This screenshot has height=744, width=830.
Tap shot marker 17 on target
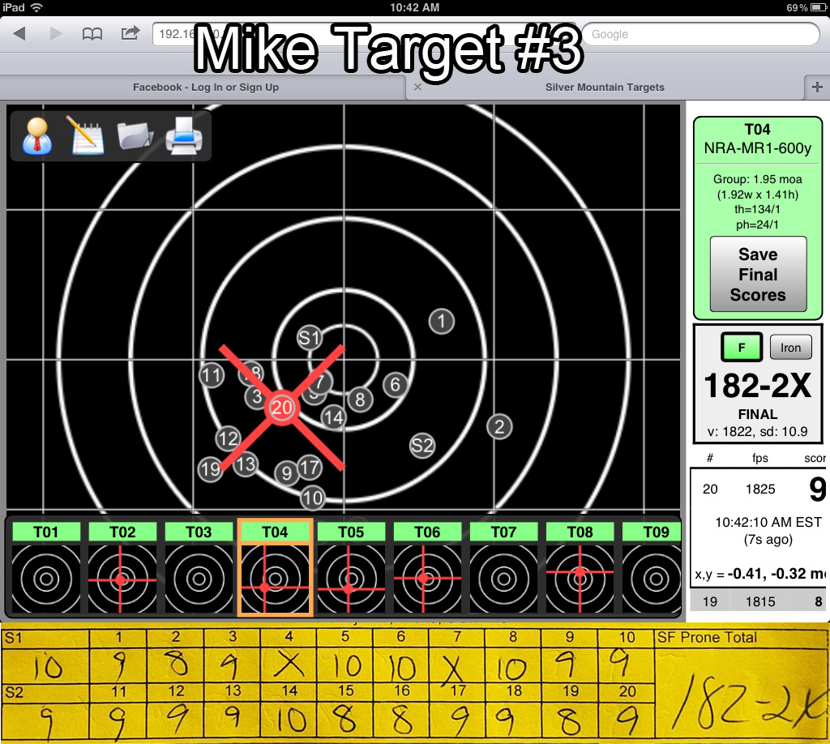click(x=309, y=468)
